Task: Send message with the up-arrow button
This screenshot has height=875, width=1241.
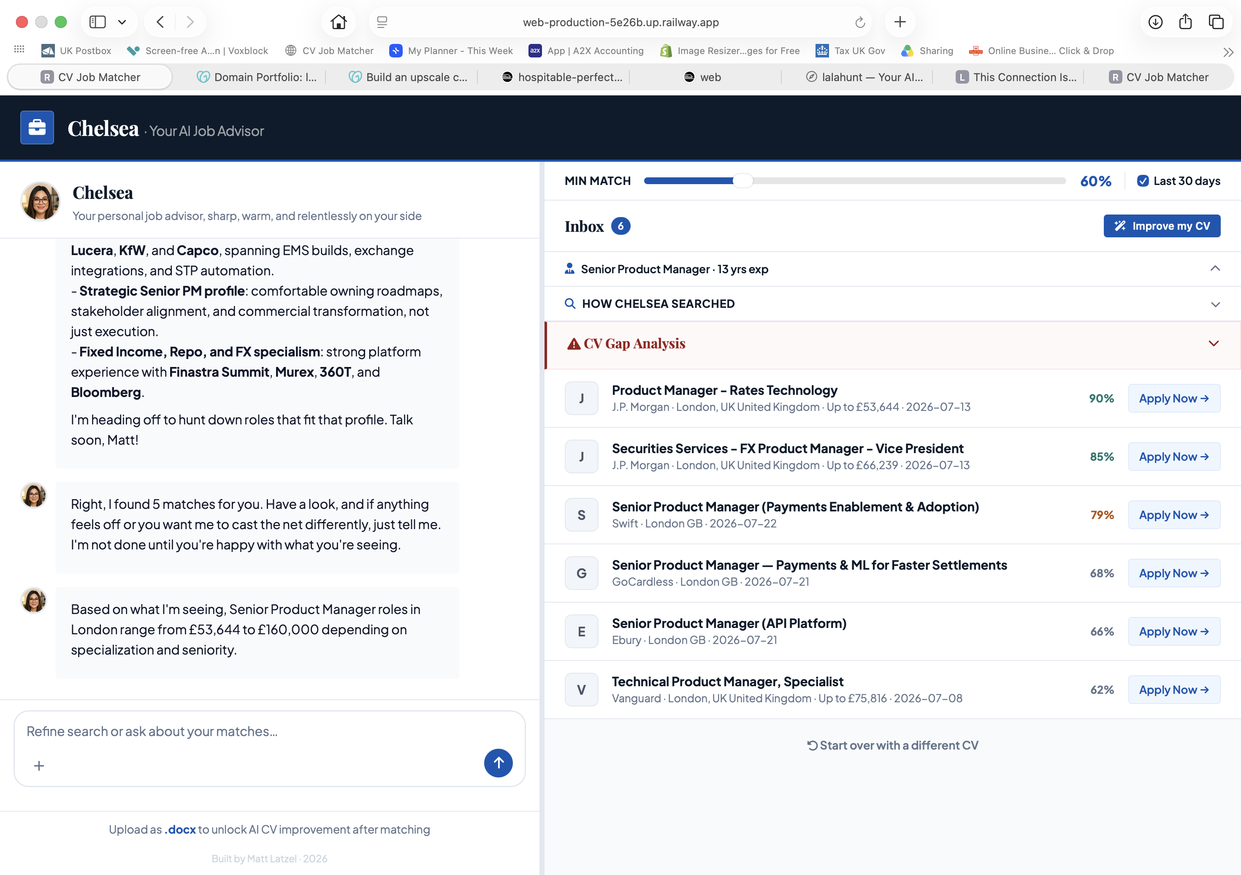Action: pos(499,763)
